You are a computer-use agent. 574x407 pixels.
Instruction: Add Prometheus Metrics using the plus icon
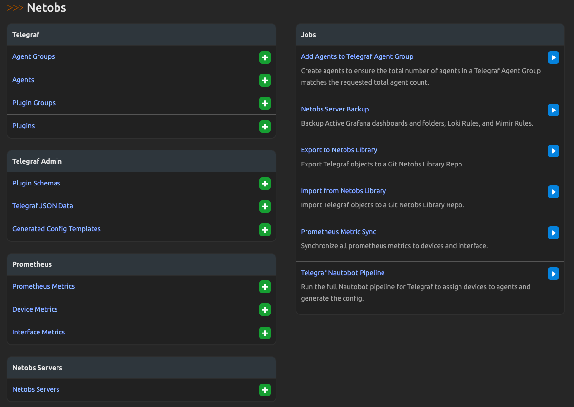(x=265, y=287)
